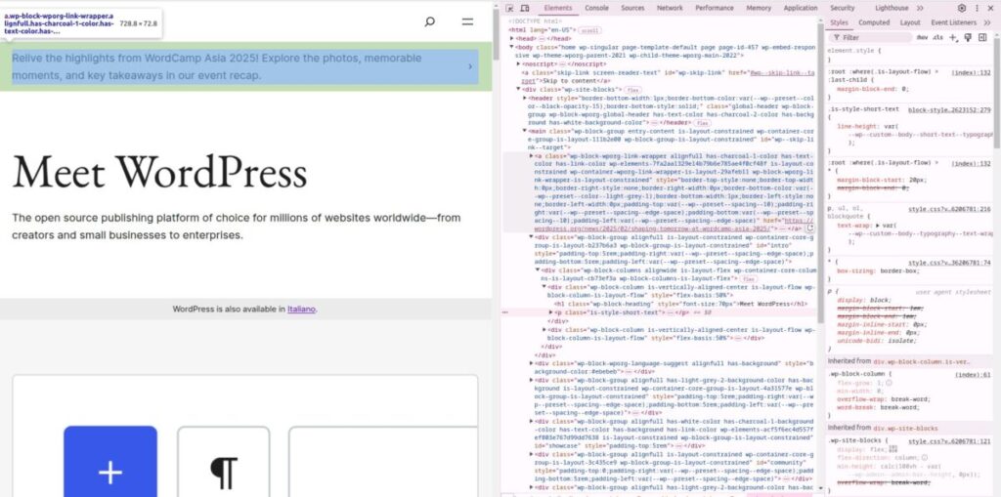Focus the Styles Filter input field
This screenshot has width=1001, height=497.
871,38
